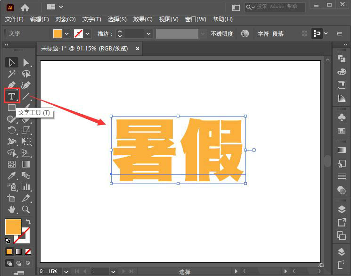Select the Mesh tool
This screenshot has height=276, width=351.
click(12, 164)
